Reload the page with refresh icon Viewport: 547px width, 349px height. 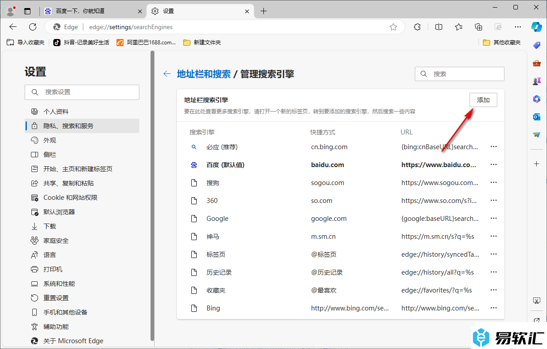(x=33, y=27)
